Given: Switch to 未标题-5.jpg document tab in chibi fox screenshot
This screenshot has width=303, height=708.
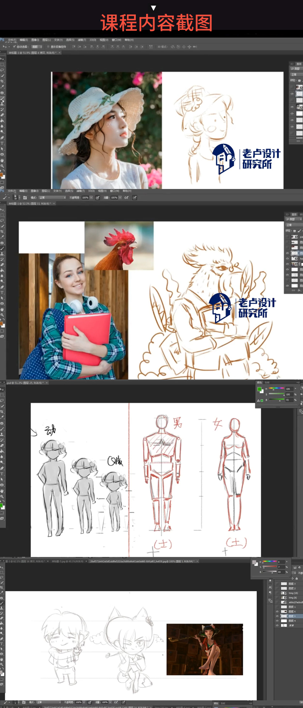Looking at the screenshot, I should tap(68, 561).
